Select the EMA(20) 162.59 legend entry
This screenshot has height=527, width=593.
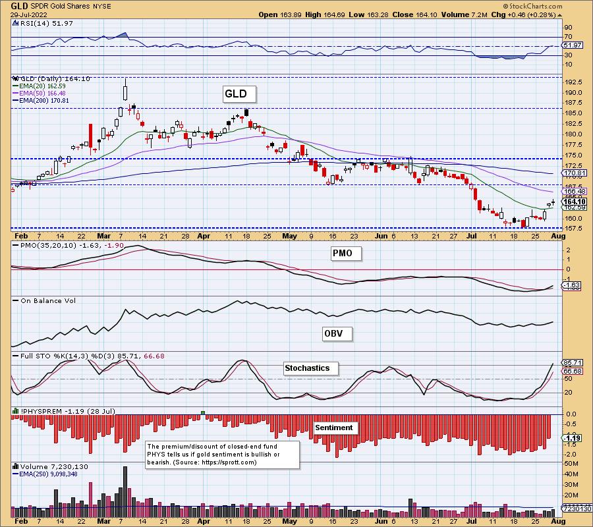[x=40, y=86]
